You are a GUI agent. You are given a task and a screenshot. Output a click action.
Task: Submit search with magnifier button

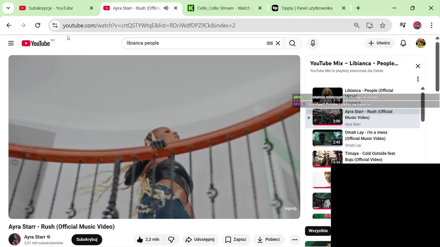pos(292,43)
